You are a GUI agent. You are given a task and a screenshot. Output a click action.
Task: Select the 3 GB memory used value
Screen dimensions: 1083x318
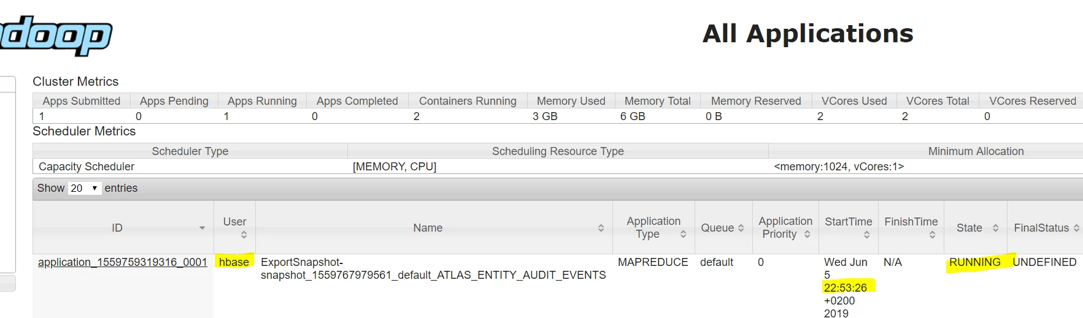point(545,116)
